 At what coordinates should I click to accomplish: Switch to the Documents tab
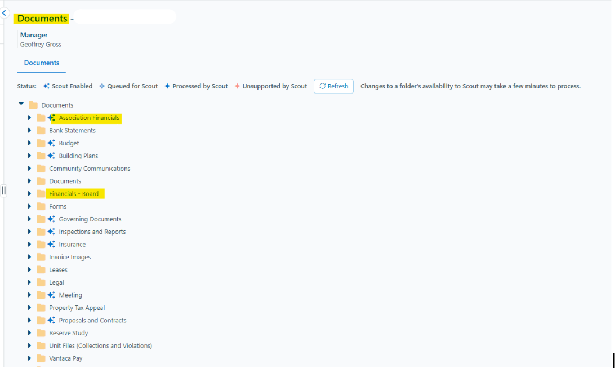tap(42, 63)
